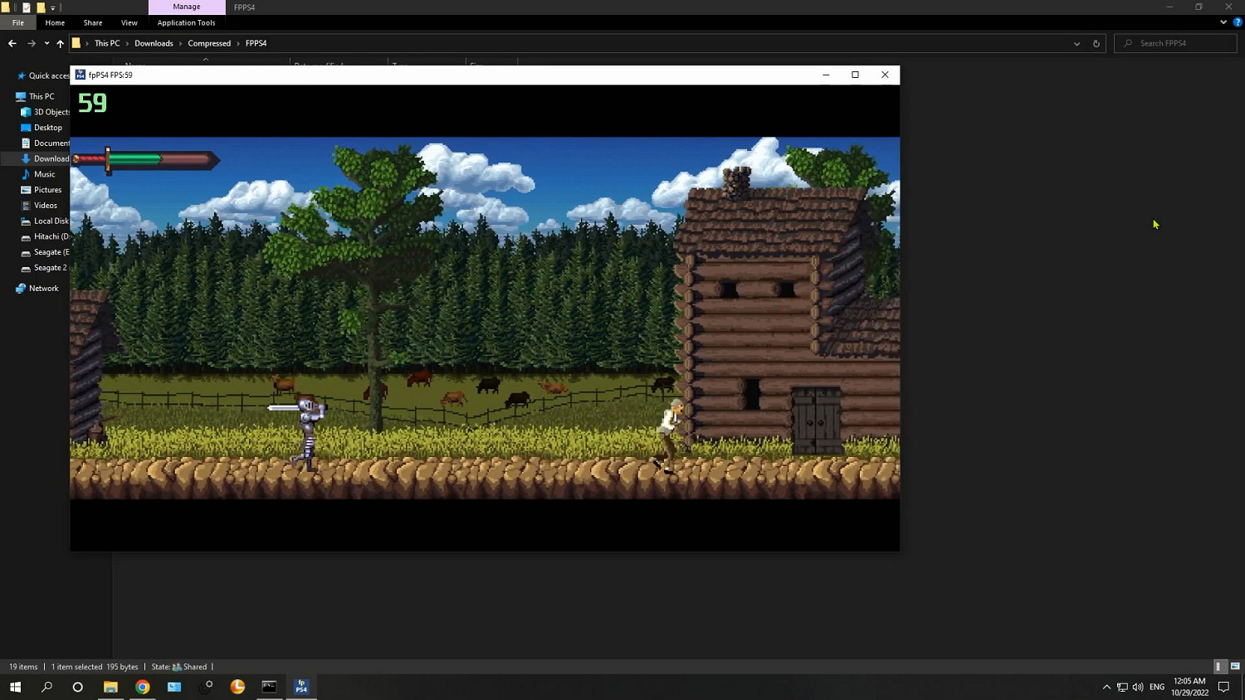Open address bar previous locations dropdown
The height and width of the screenshot is (700, 1245).
click(x=1077, y=43)
